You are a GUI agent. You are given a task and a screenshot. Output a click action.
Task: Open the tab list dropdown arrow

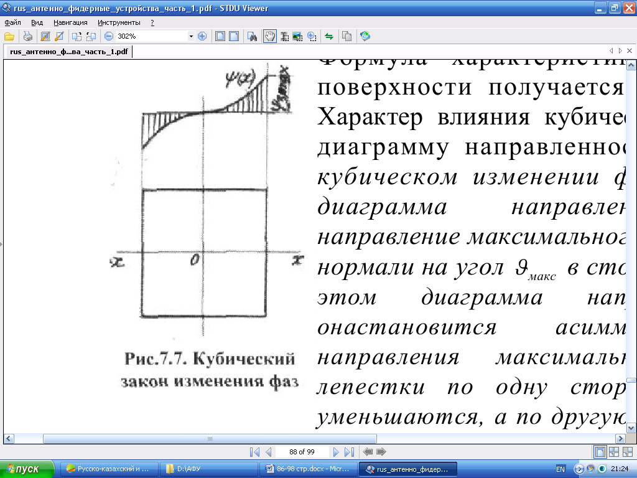pos(620,50)
